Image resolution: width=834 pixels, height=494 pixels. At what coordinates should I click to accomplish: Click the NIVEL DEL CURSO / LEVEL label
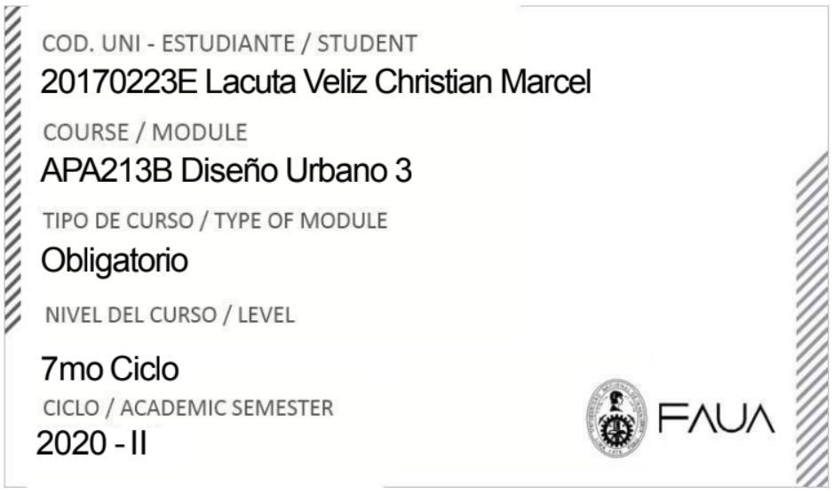[168, 315]
